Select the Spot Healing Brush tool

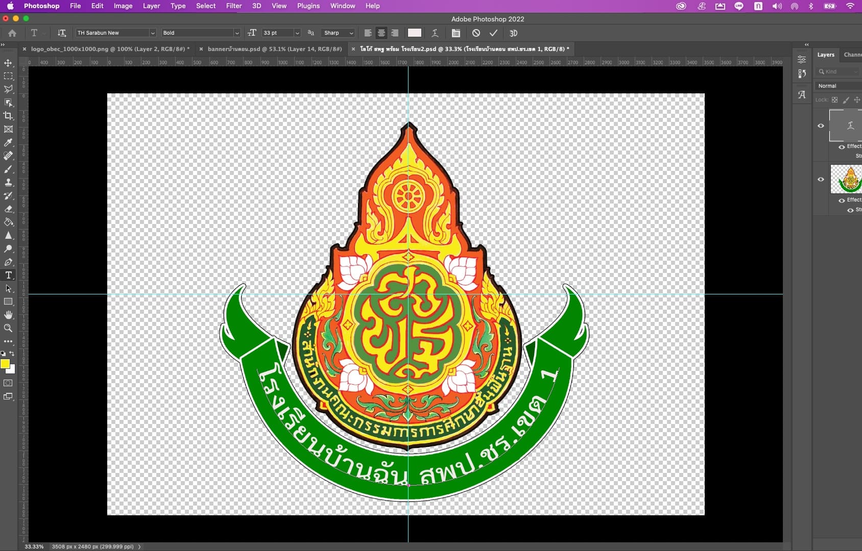(8, 156)
